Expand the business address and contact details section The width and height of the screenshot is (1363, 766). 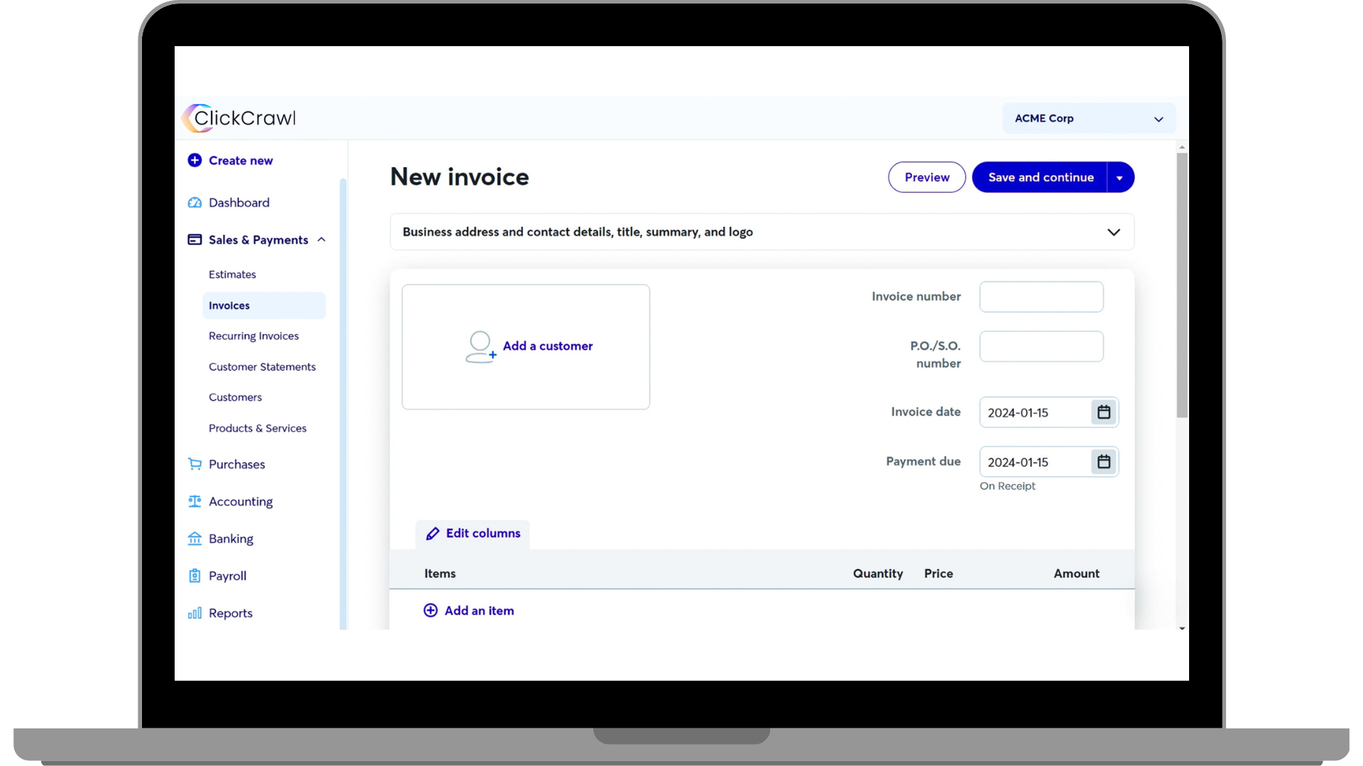1113,232
